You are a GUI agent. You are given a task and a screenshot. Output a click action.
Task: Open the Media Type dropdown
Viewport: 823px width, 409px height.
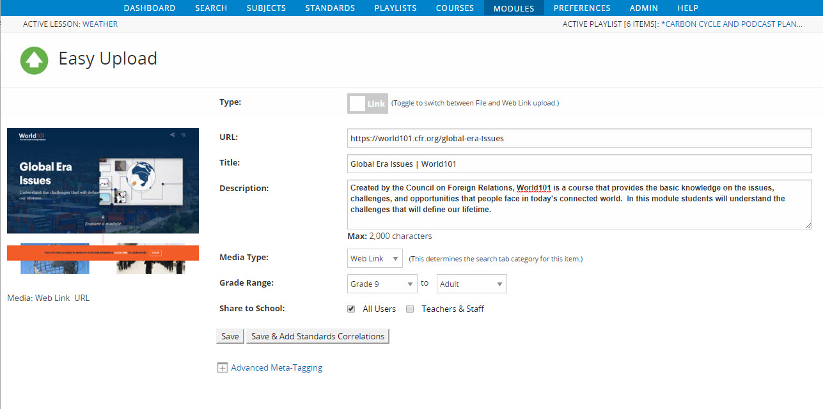point(375,258)
